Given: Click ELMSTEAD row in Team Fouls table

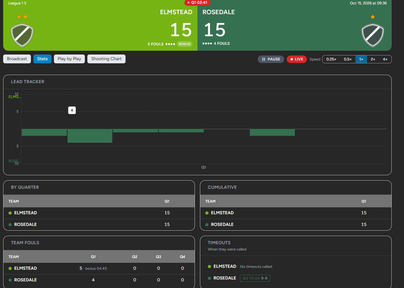Looking at the screenshot, I should point(99,268).
